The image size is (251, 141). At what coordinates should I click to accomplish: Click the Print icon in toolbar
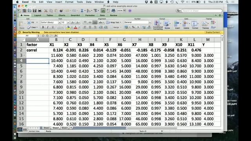(x=40, y=11)
